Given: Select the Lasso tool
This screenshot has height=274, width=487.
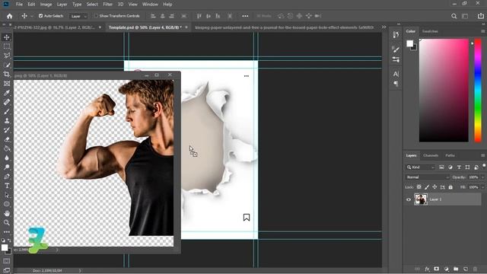Looking at the screenshot, I should pos(7,56).
